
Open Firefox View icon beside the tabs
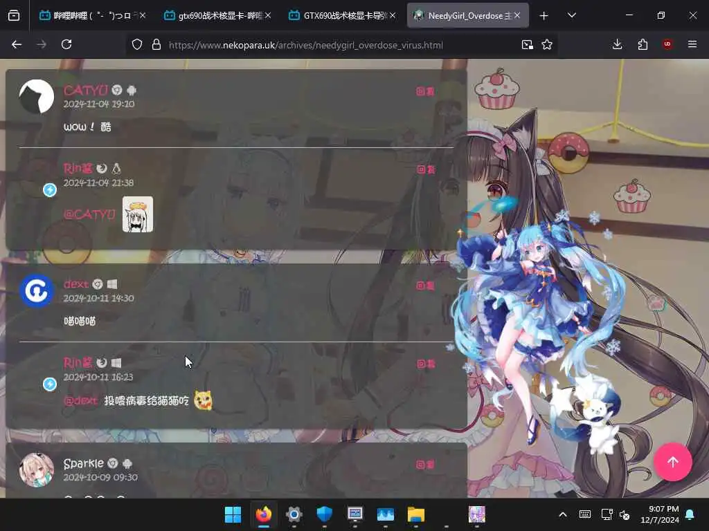pyautogui.click(x=14, y=16)
